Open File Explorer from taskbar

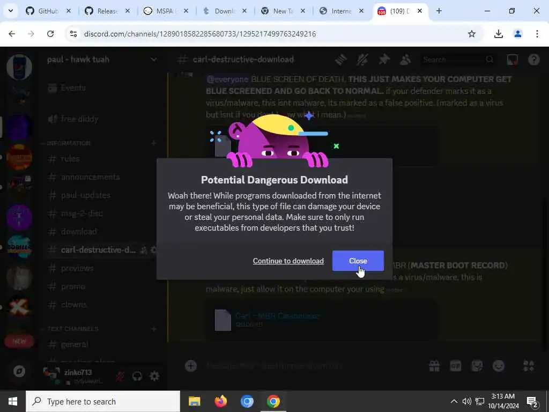(194, 401)
